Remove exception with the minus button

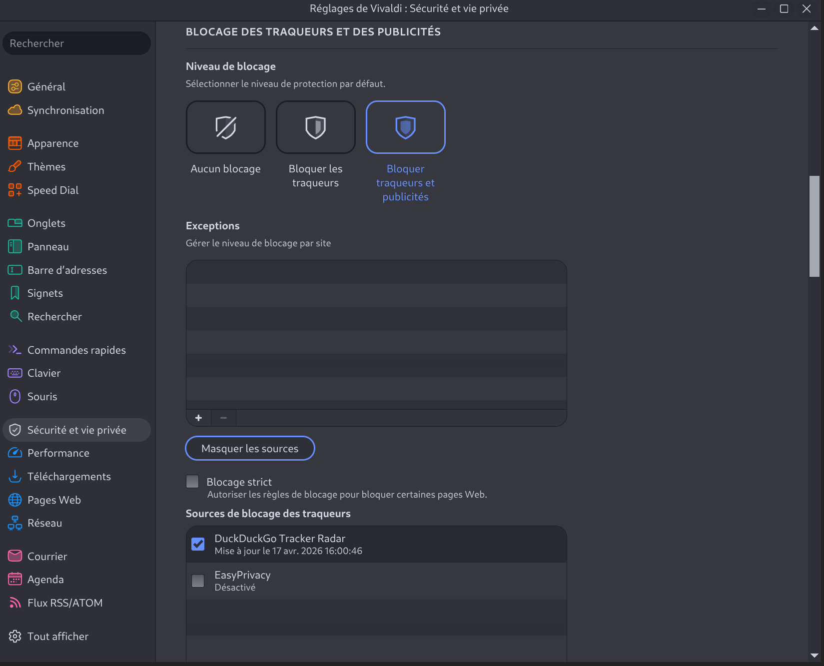point(223,418)
